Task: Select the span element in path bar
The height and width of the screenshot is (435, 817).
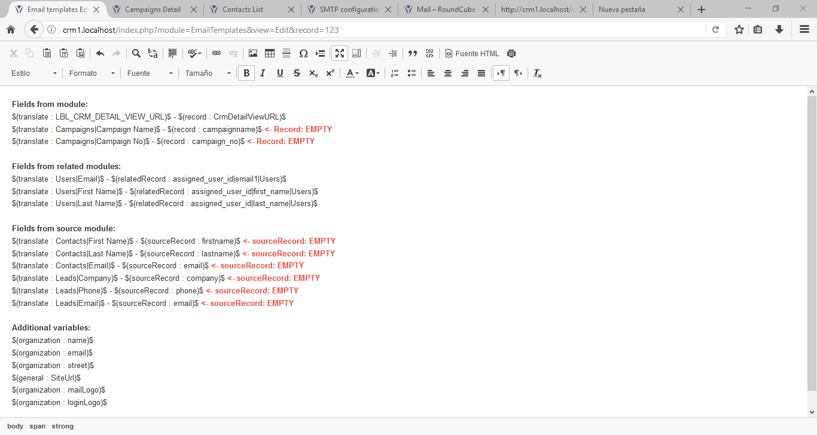Action: pyautogui.click(x=38, y=426)
